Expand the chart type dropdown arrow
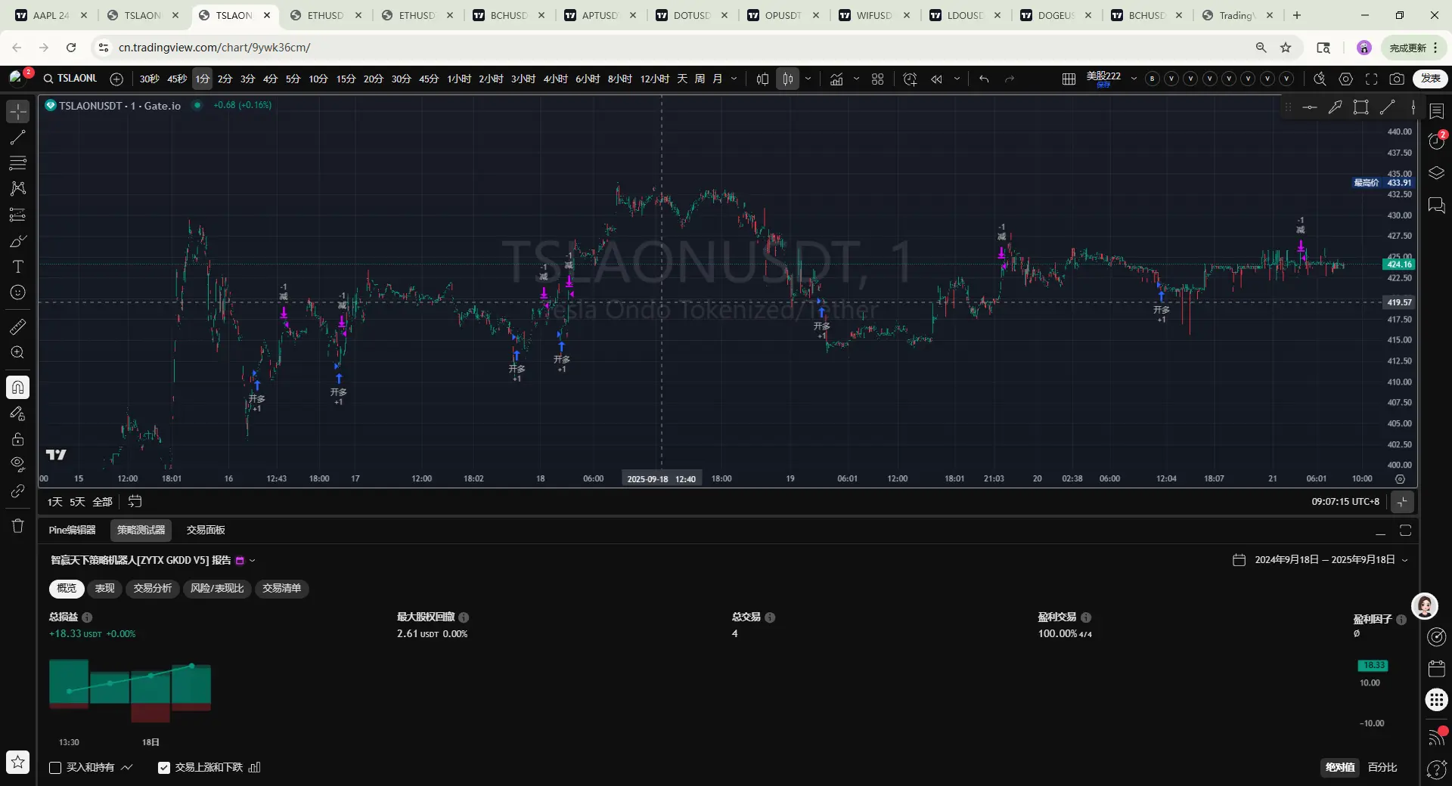Image resolution: width=1452 pixels, height=786 pixels. pyautogui.click(x=808, y=79)
